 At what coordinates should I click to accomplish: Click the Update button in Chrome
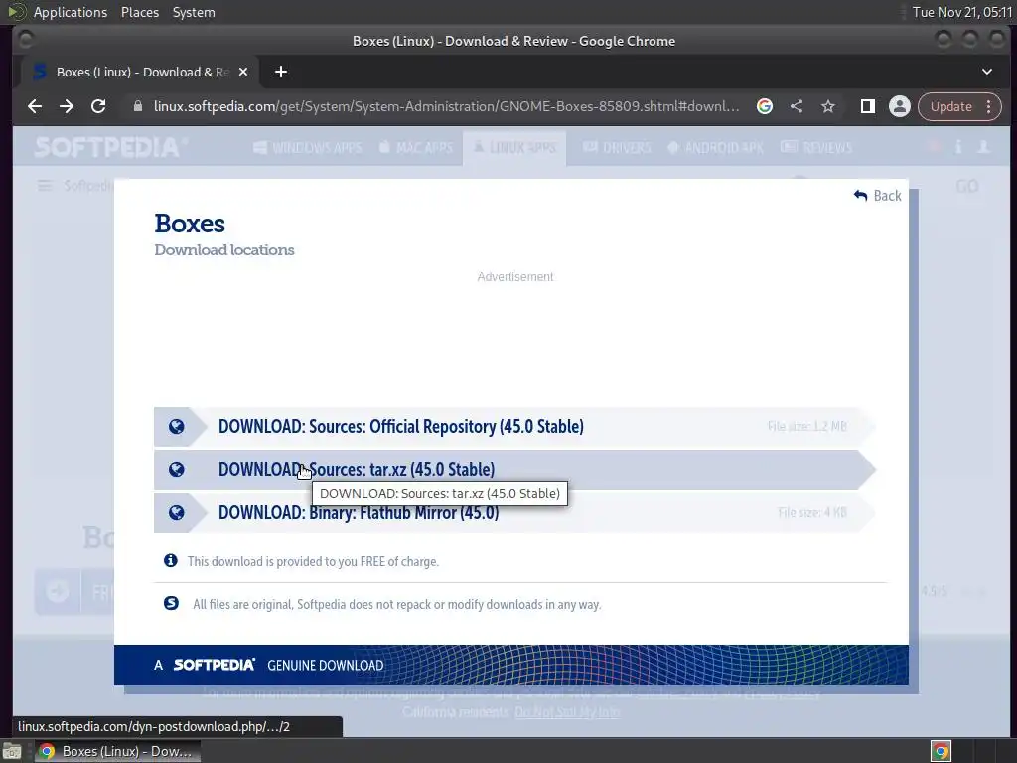tap(950, 106)
